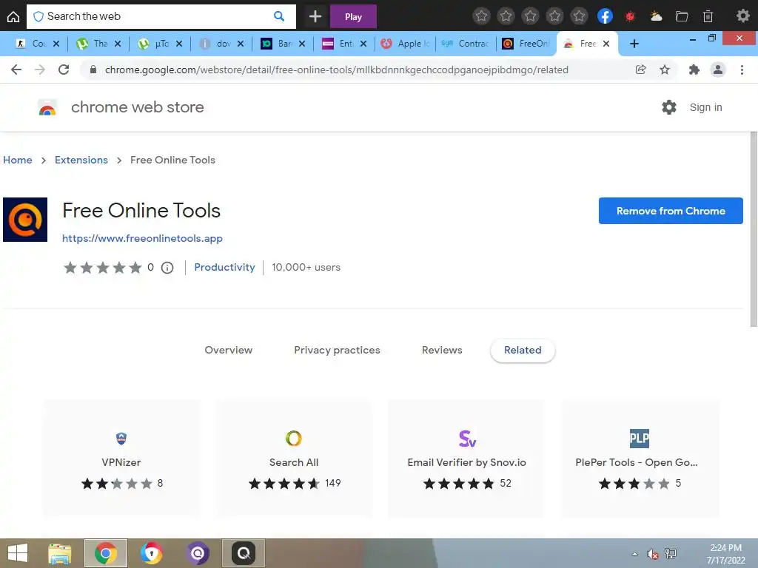Open File Explorer from taskbar
This screenshot has width=758, height=568.
click(60, 553)
